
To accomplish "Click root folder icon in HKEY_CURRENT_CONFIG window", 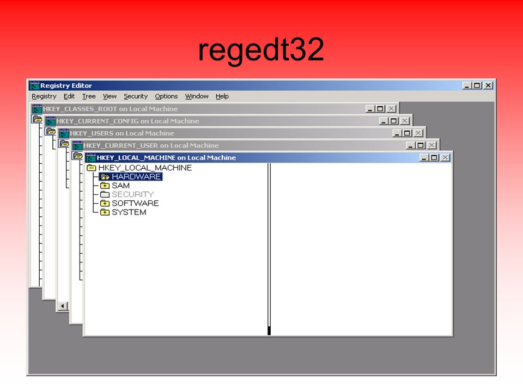I will pos(50,131).
